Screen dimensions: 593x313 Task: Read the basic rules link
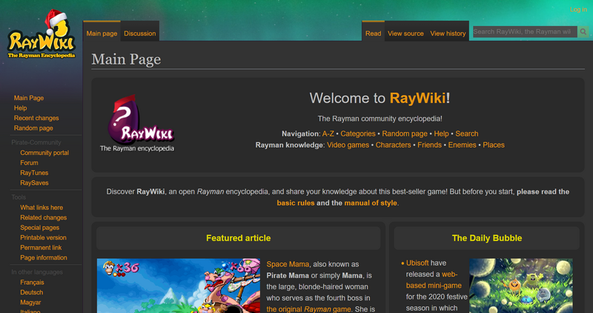tap(295, 203)
